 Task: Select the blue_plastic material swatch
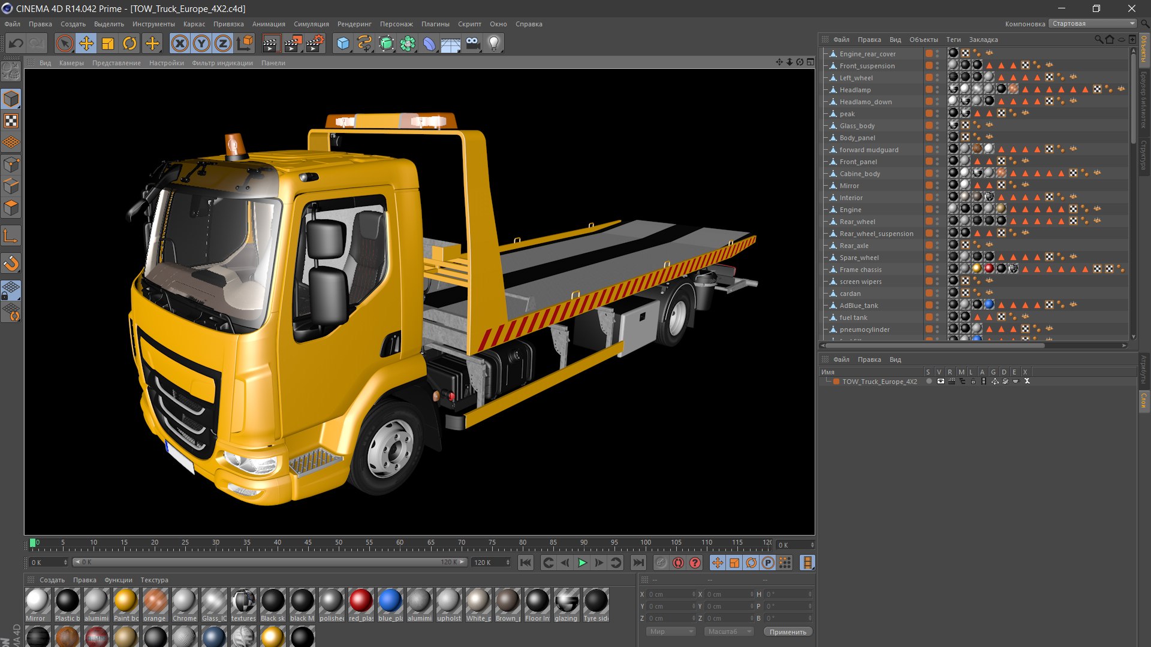[390, 606]
